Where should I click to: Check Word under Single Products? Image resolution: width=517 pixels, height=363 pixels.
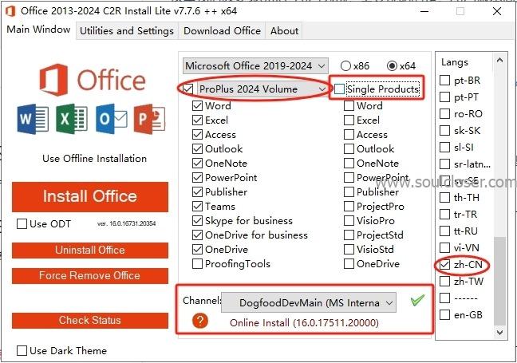tap(349, 106)
